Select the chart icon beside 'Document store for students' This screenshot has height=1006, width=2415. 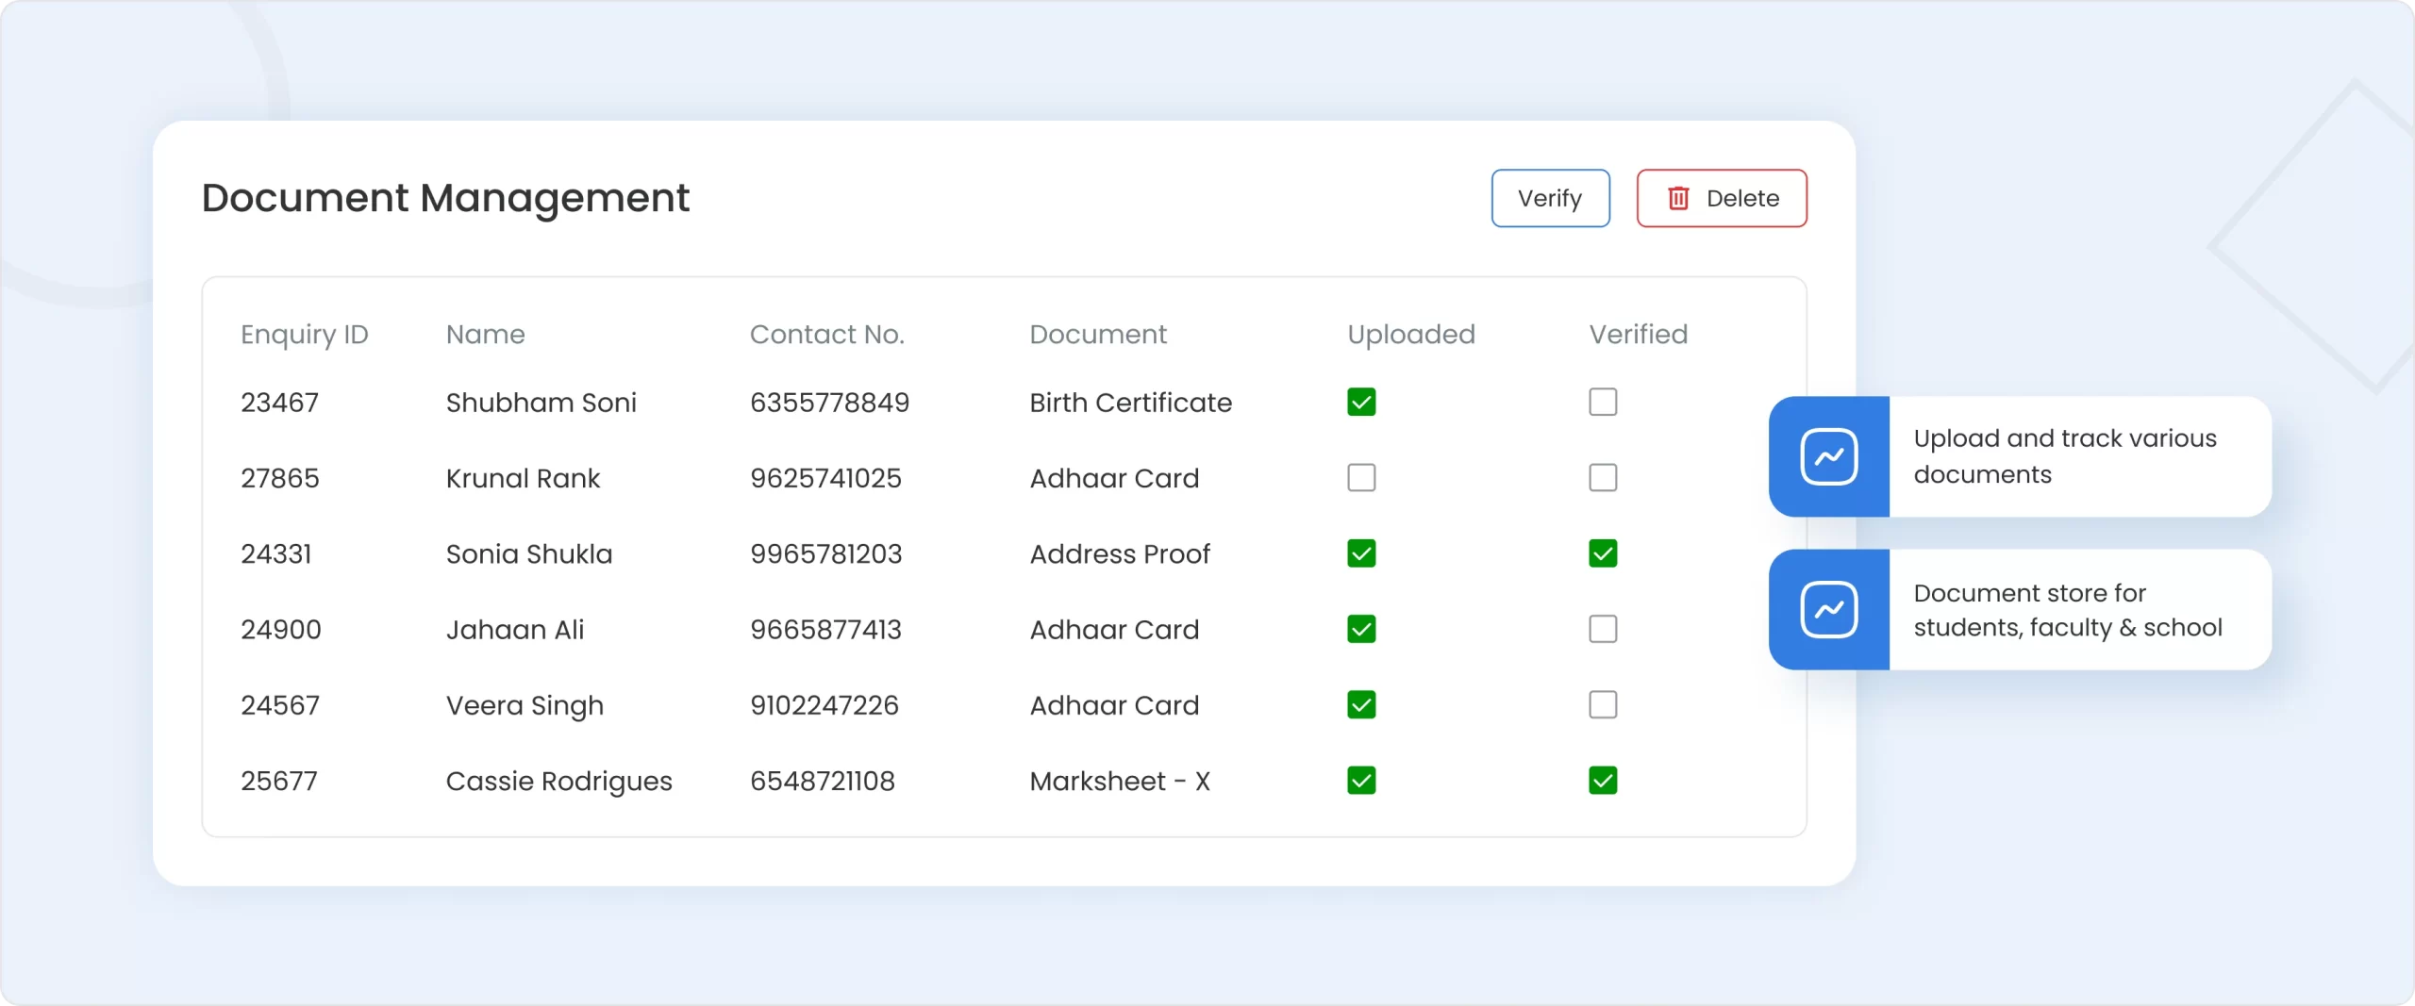coord(1828,609)
